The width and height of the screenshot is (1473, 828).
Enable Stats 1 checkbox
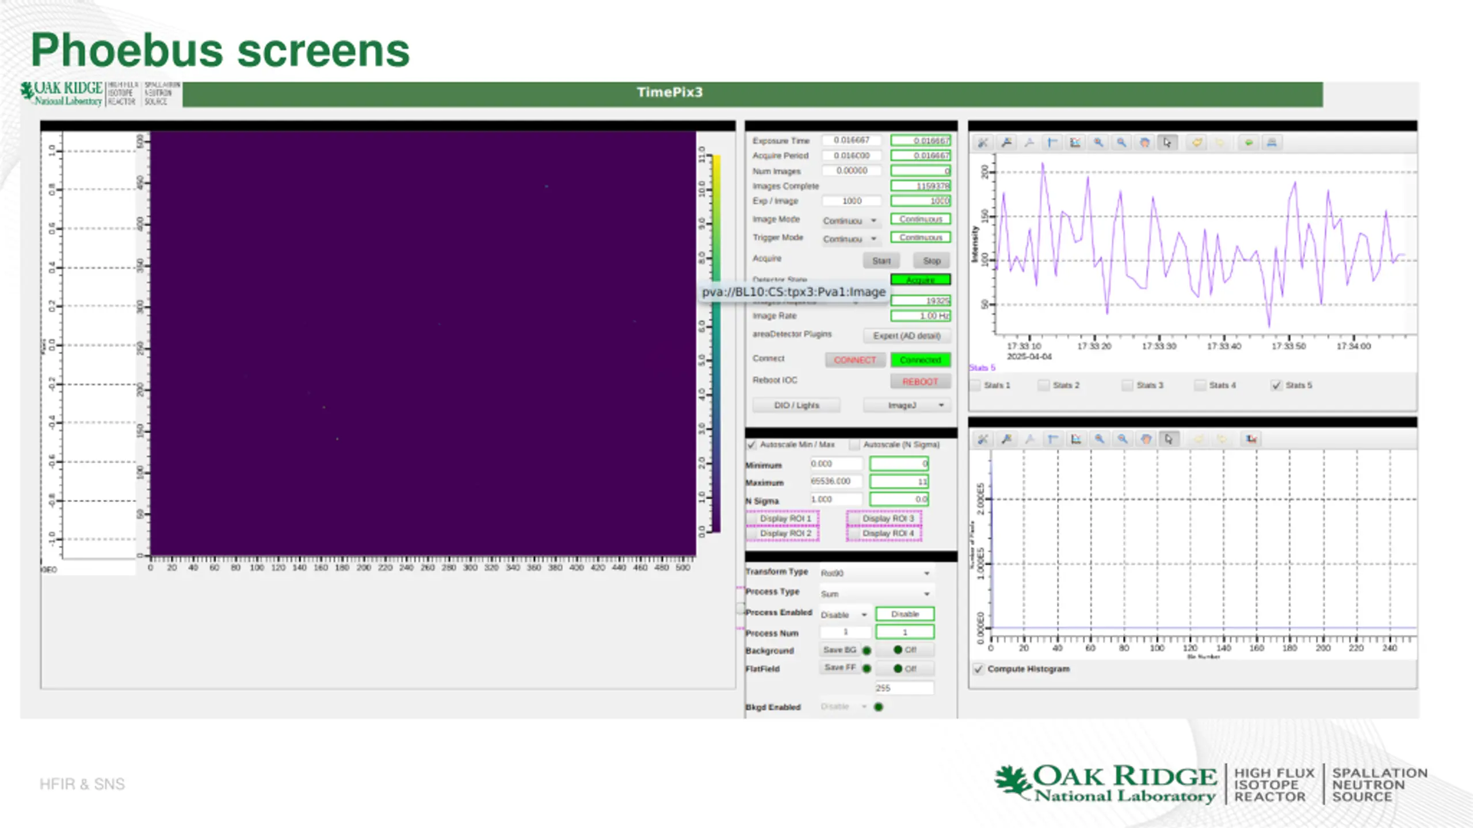click(975, 385)
